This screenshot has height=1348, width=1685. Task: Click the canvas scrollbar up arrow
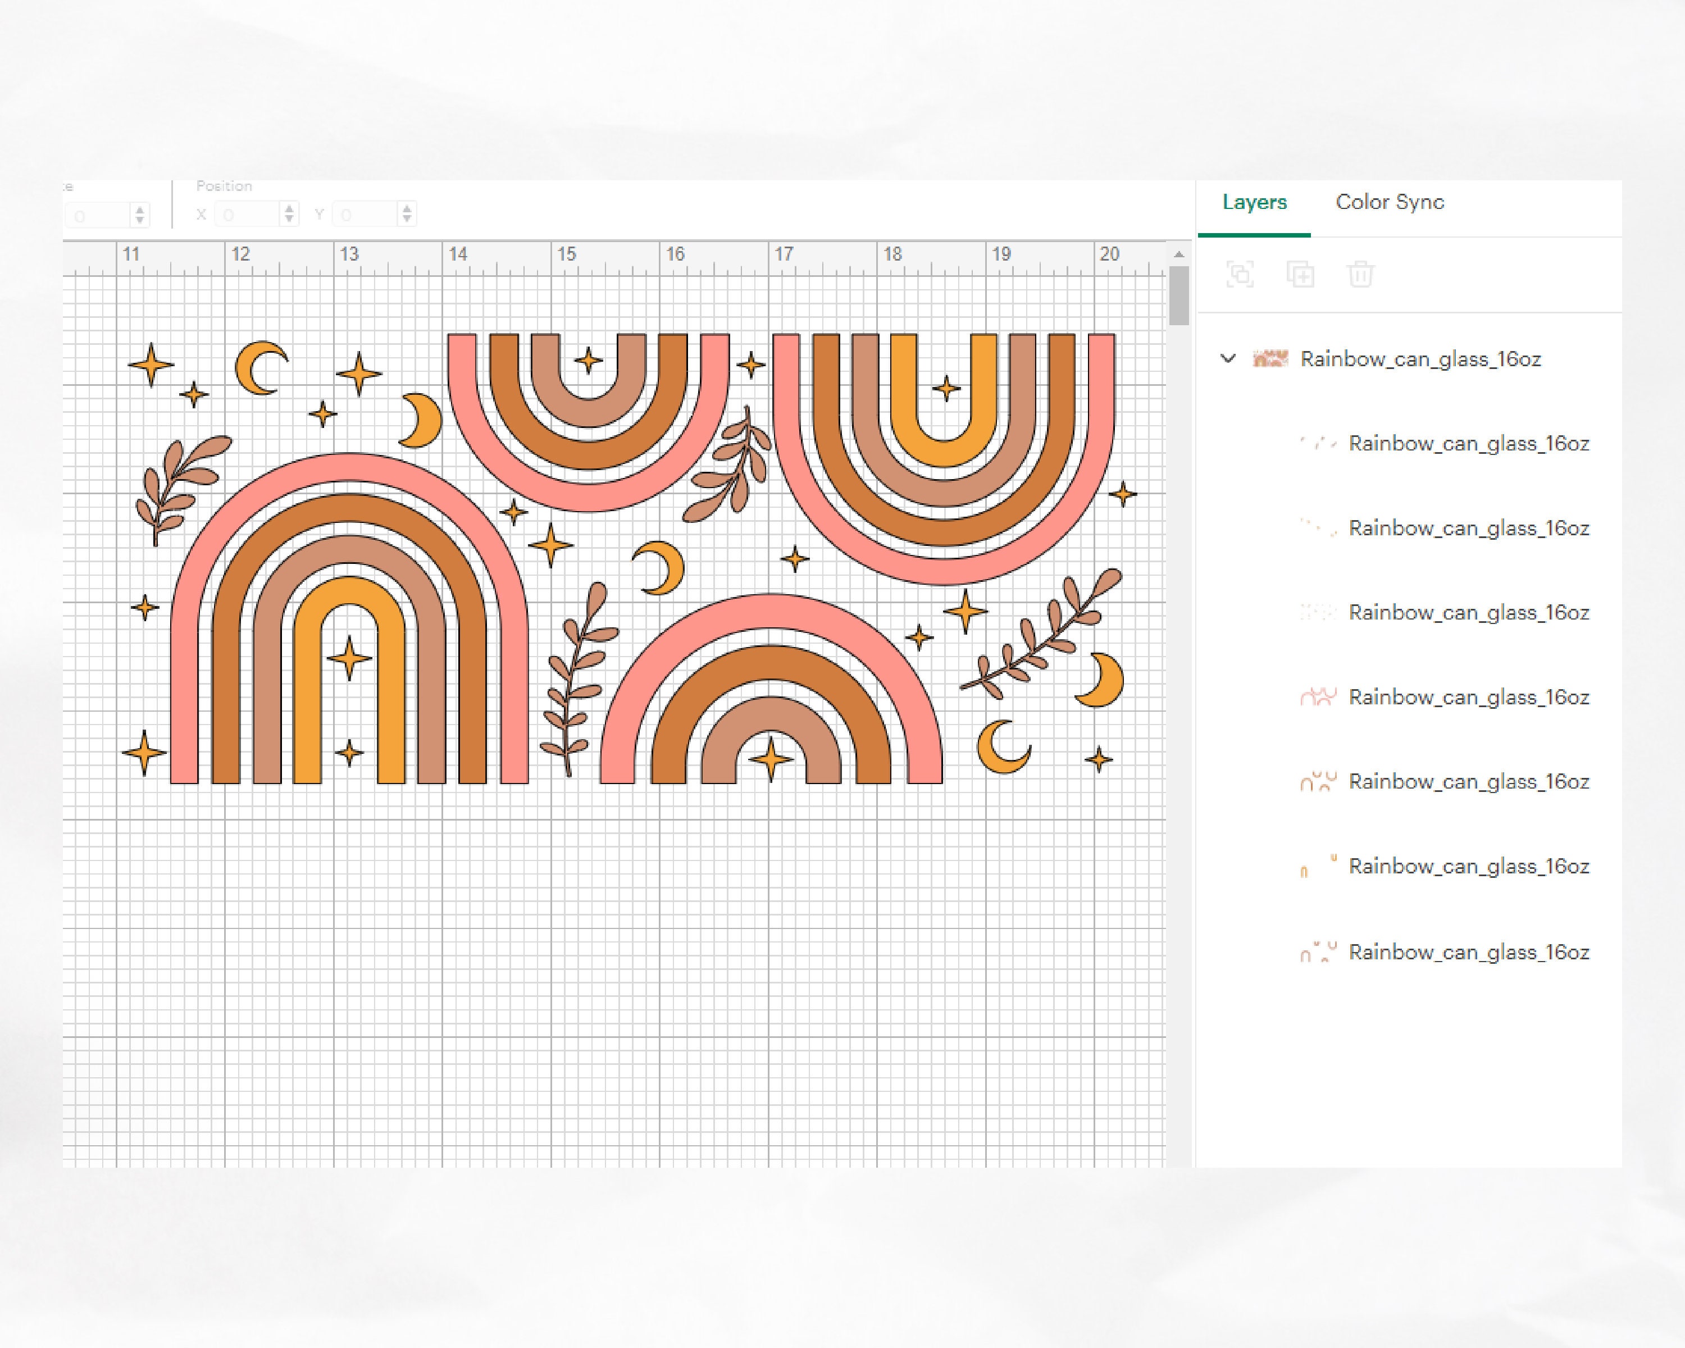coord(1178,255)
